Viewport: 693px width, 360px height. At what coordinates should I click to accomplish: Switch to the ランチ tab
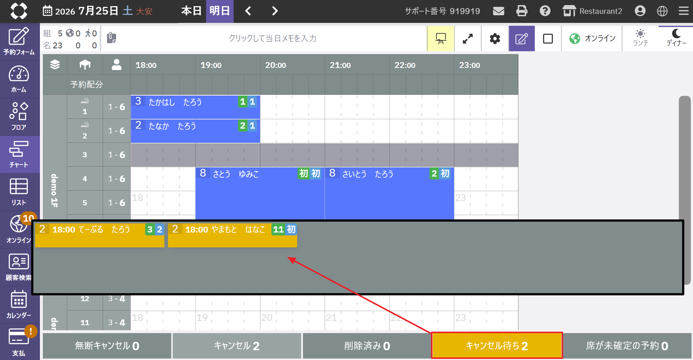[x=640, y=38]
